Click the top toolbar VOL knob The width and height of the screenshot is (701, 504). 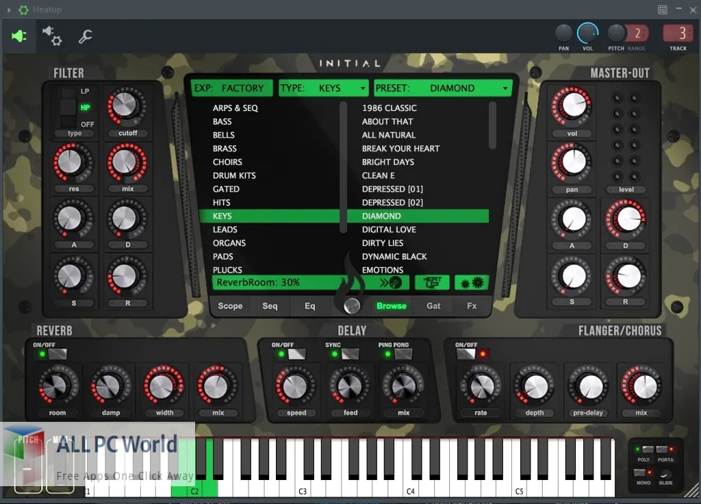click(587, 33)
